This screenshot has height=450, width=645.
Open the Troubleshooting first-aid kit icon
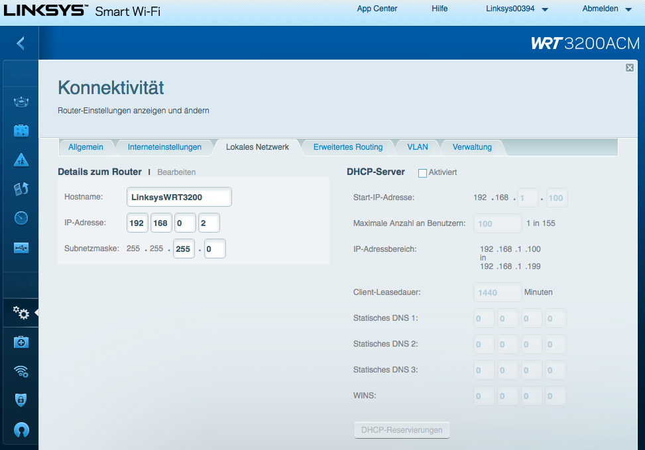(21, 342)
